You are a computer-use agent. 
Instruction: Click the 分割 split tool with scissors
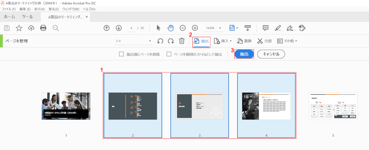tap(264, 41)
